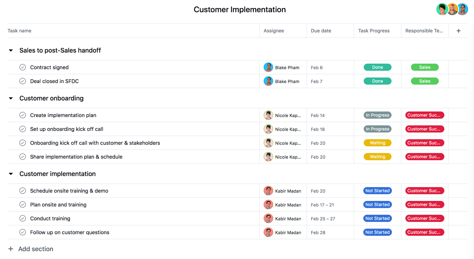The image size is (474, 259).
Task: Click Kabir Madan's avatar on Conduct training row
Action: [268, 219]
